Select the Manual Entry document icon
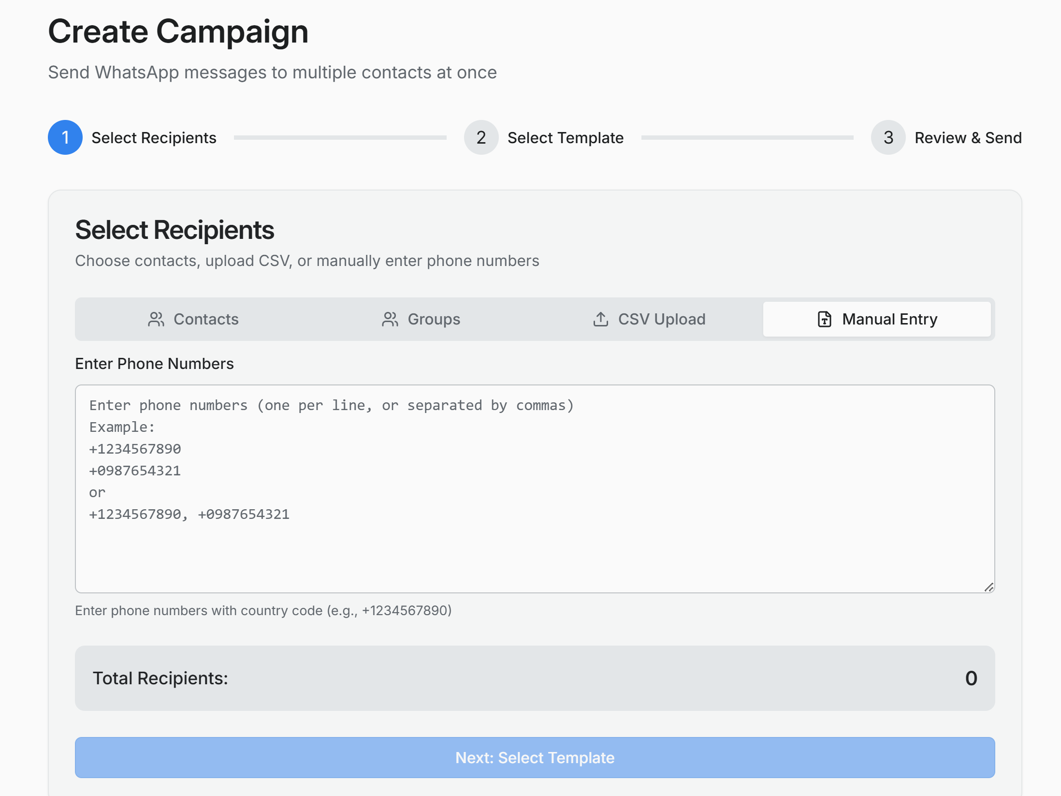1061x796 pixels. [x=824, y=319]
